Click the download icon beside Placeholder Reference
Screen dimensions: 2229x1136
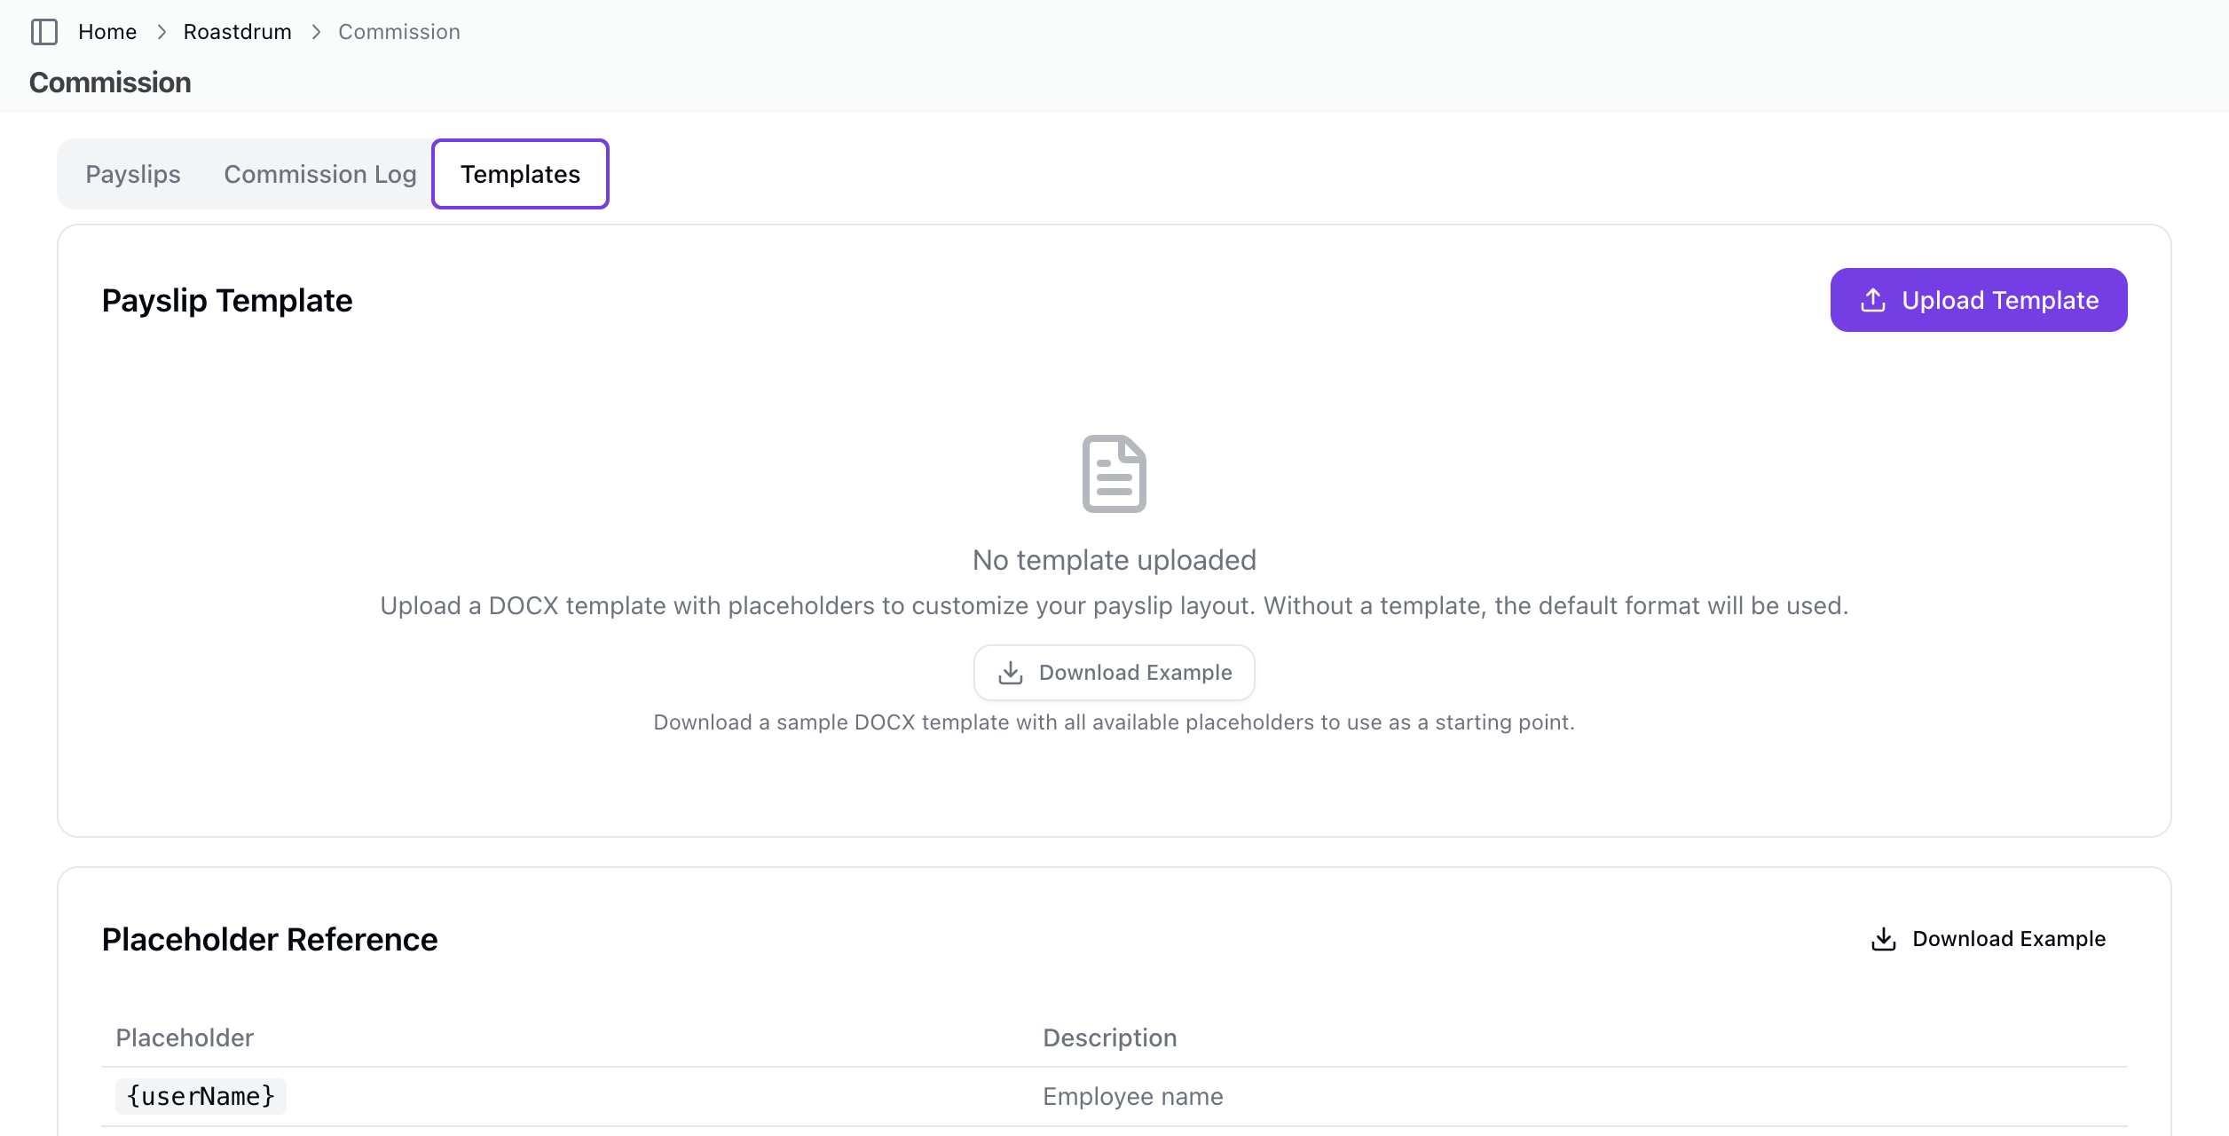point(1883,939)
